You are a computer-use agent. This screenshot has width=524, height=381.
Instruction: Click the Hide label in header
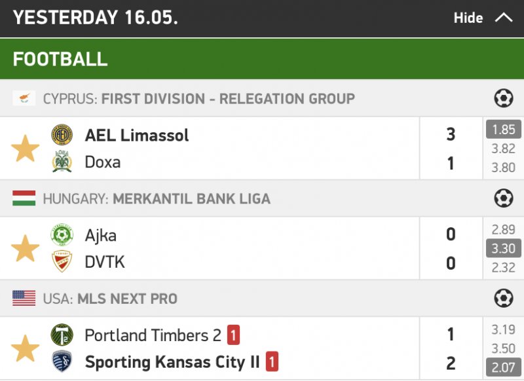click(x=468, y=18)
